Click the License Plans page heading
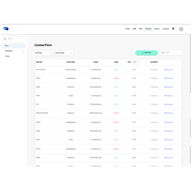The width and height of the screenshot is (192, 190). (43, 45)
